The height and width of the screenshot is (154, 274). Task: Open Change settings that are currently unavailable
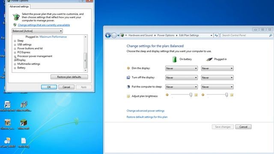coord(44,25)
